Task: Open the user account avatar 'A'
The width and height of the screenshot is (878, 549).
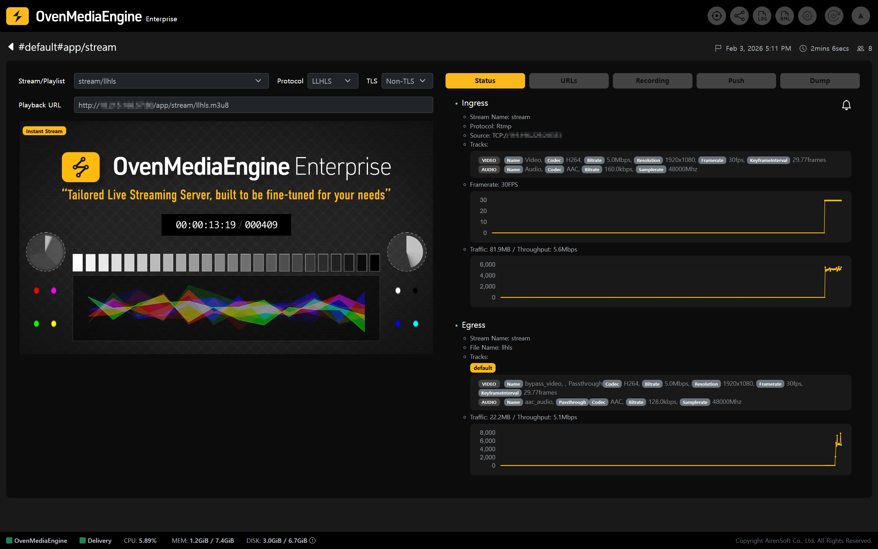Action: click(861, 16)
